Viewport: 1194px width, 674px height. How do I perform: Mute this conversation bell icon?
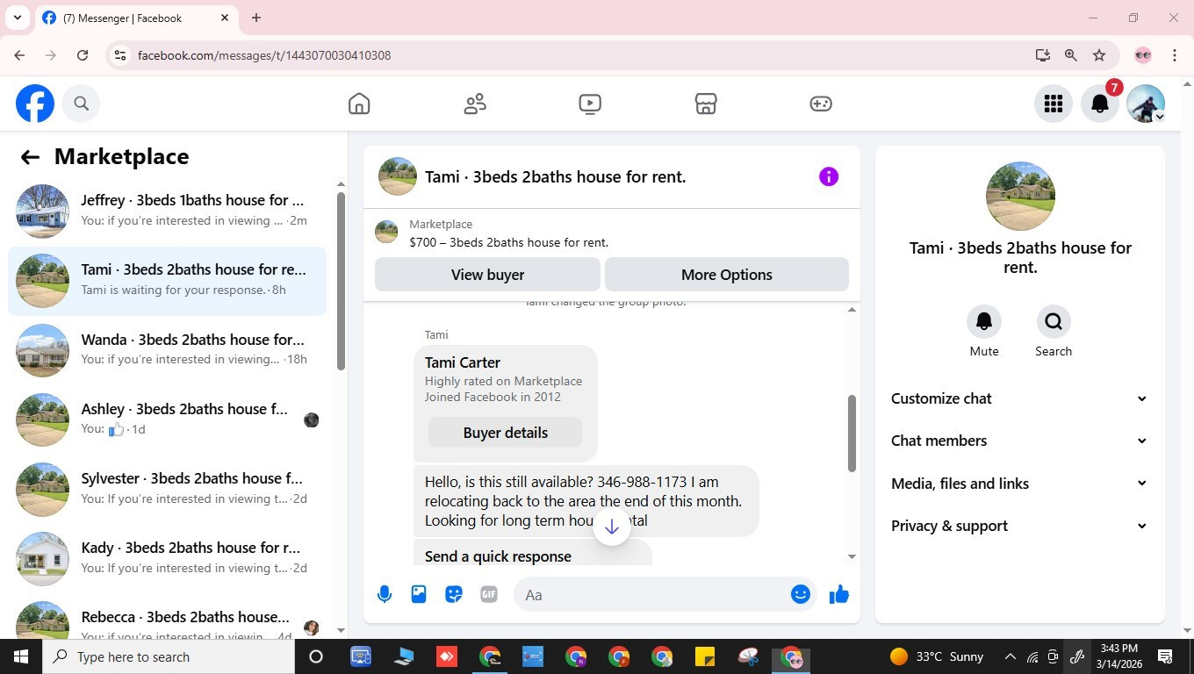[x=984, y=322]
